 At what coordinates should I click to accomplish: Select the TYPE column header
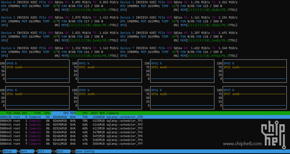(x=38, y=113)
